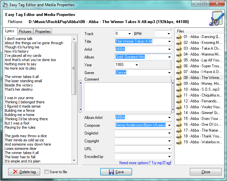Expand the Copyright dropdown arrow
Viewport: 227px width, 181px height.
point(169,141)
